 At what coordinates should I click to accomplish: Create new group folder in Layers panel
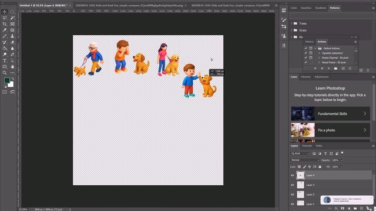click(355, 209)
